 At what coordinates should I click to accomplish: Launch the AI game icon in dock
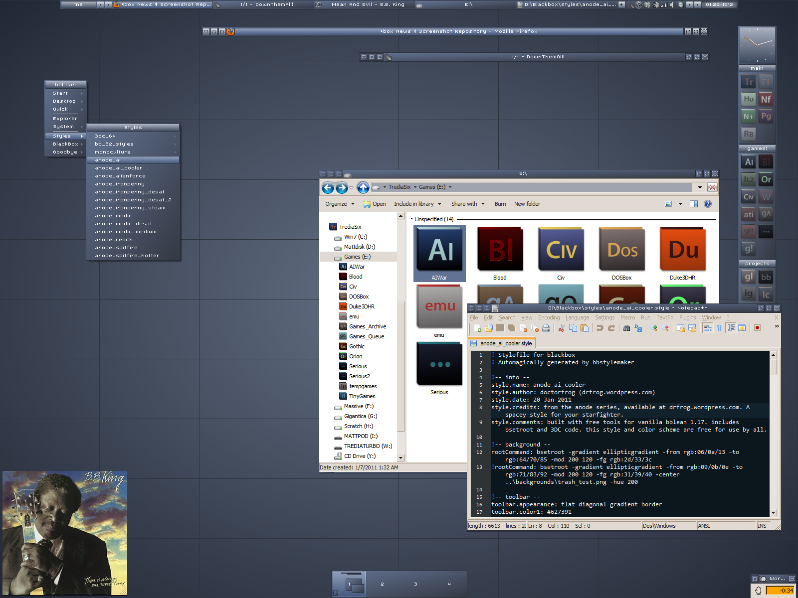tap(749, 162)
